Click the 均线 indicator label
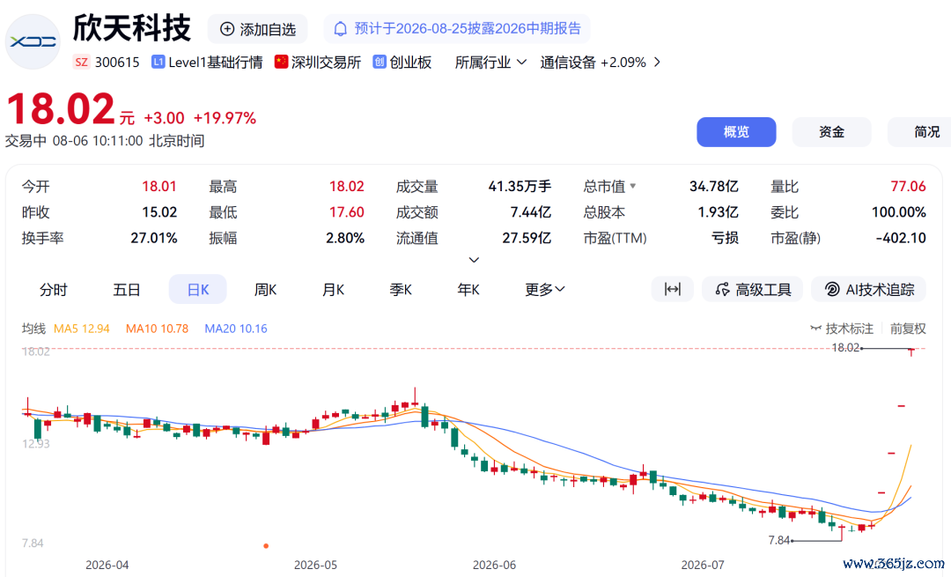 coord(34,329)
